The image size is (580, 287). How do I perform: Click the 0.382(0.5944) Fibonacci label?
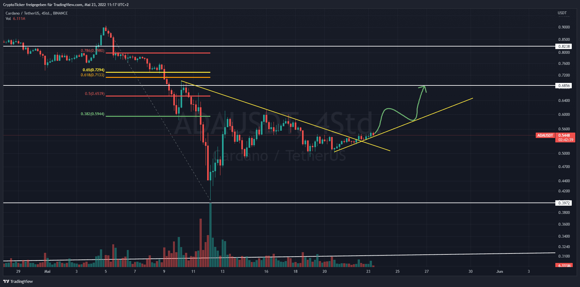pos(92,114)
